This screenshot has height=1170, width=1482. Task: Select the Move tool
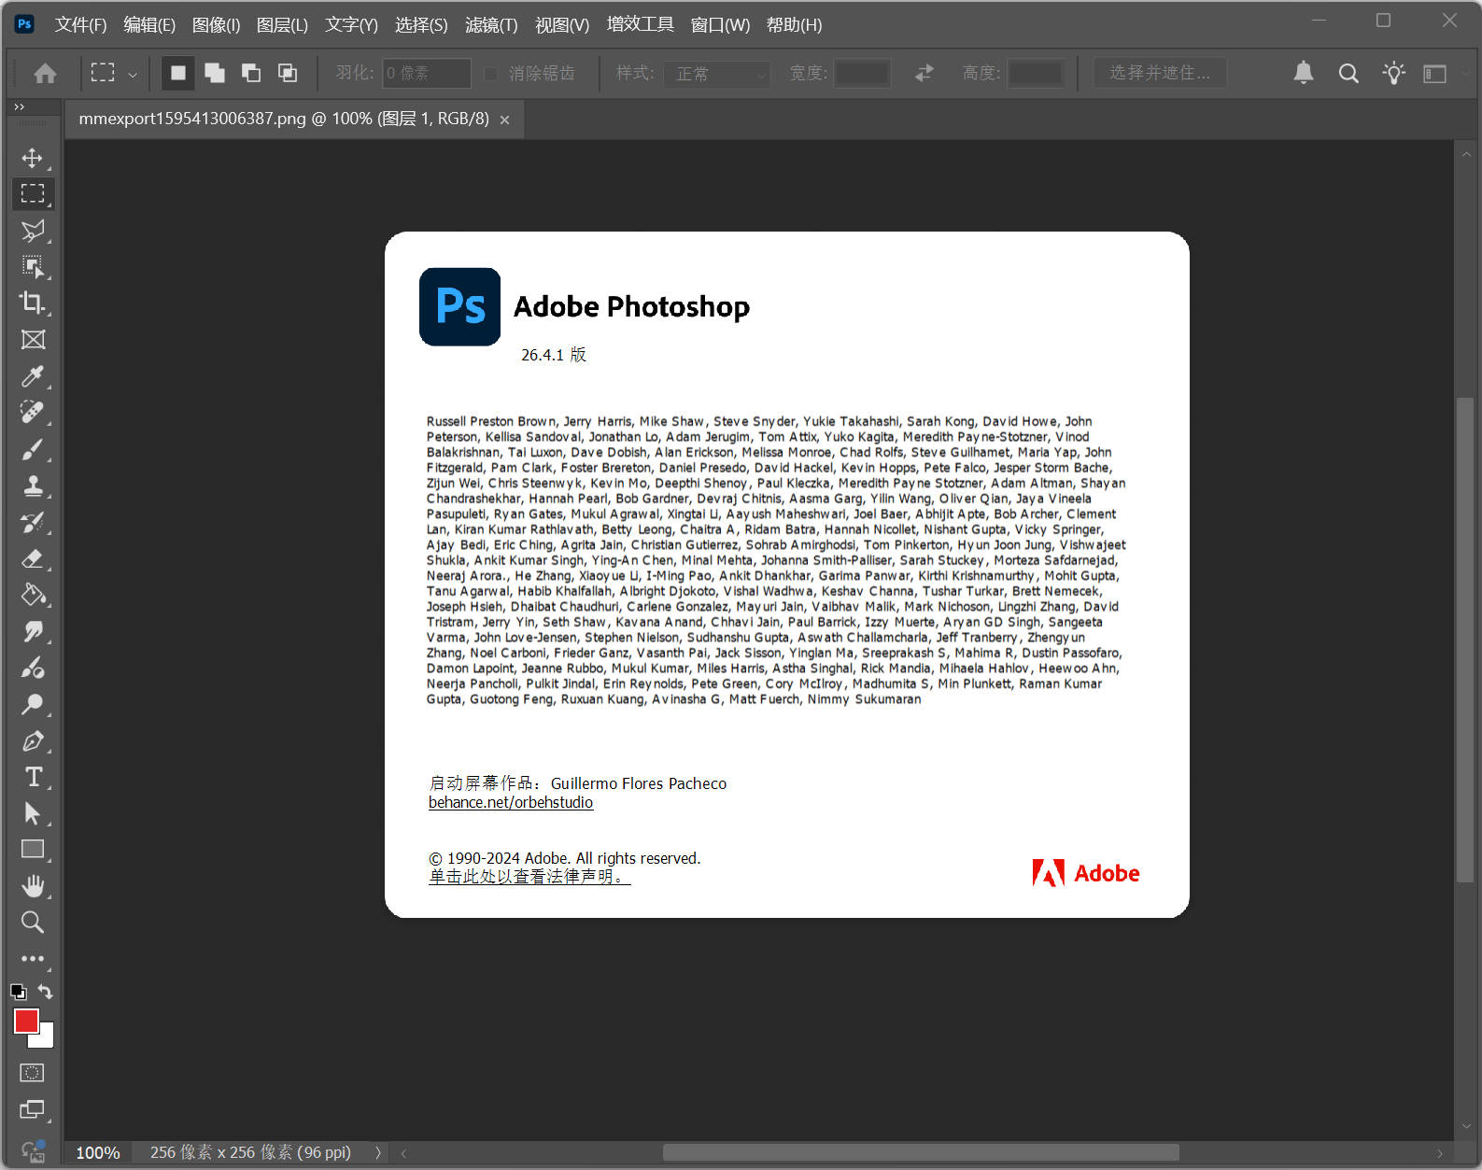(33, 158)
